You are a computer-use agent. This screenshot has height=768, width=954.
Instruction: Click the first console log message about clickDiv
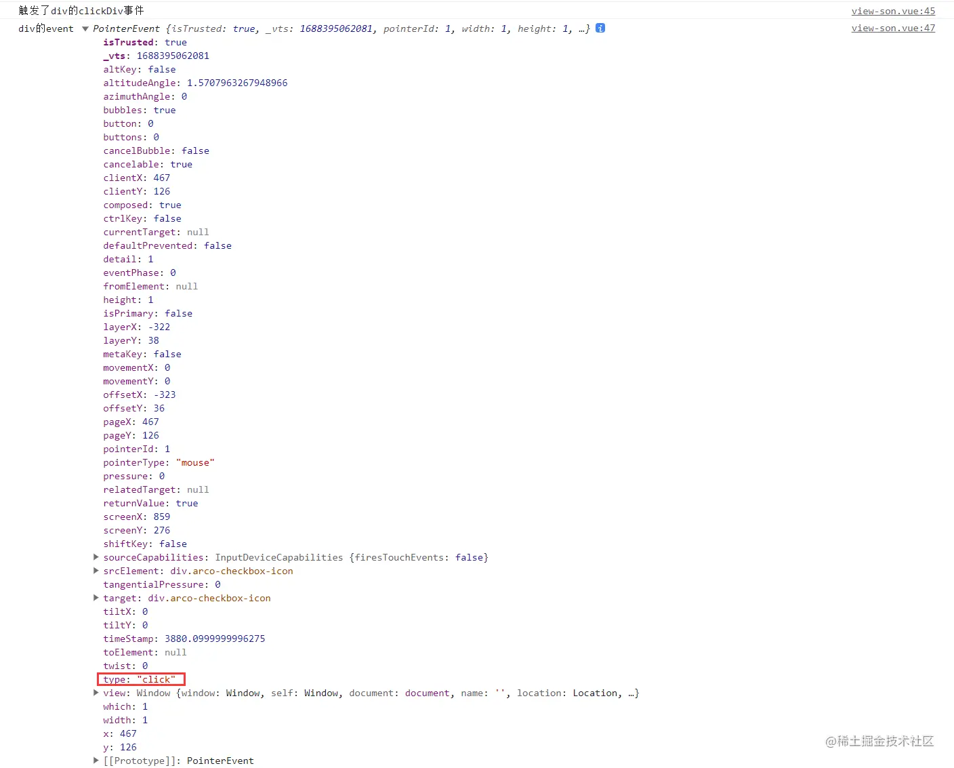[81, 11]
